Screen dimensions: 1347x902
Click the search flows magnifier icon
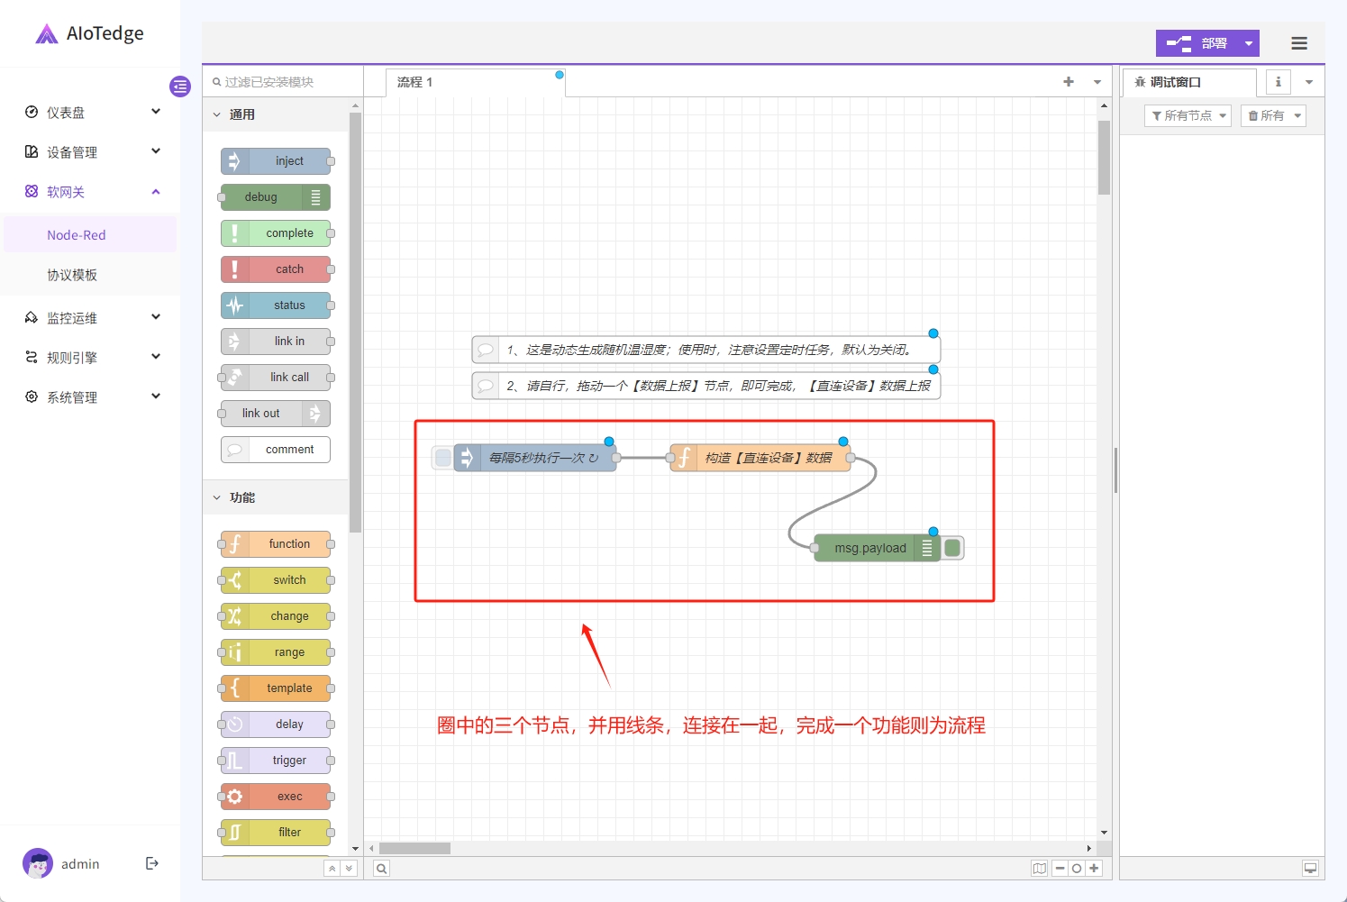pyautogui.click(x=382, y=869)
